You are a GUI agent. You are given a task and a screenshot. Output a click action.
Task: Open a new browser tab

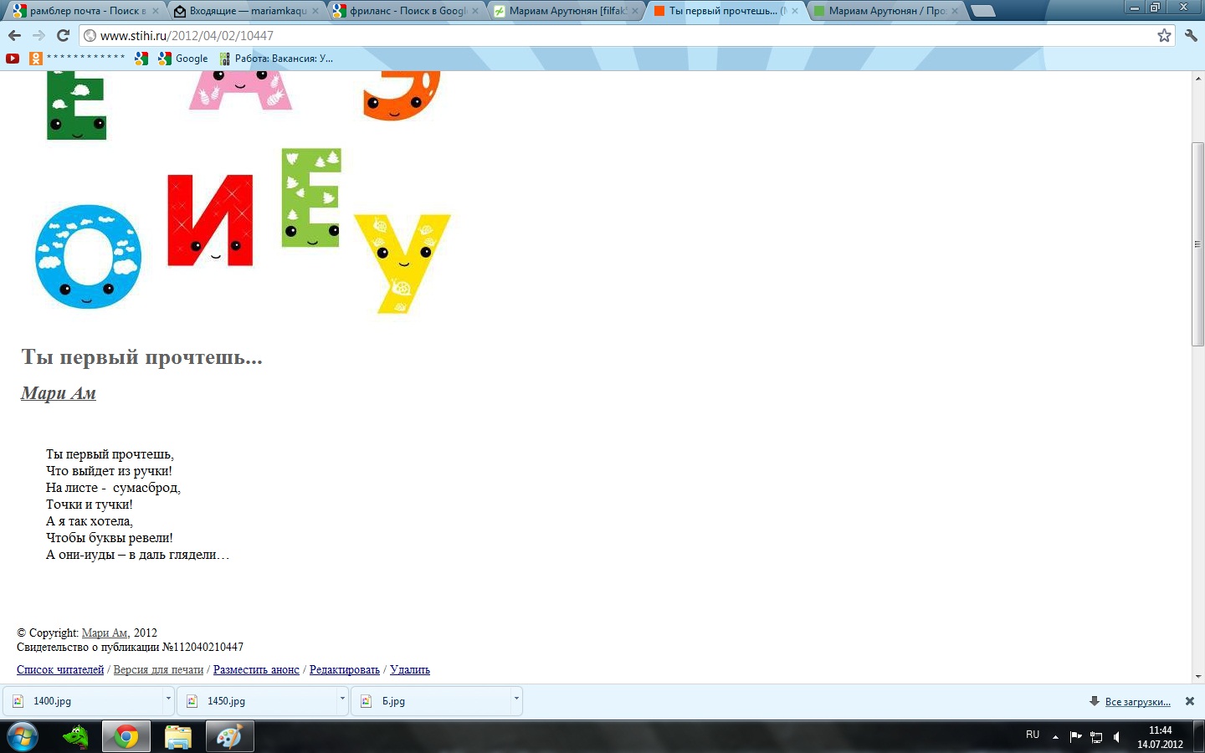982,11
